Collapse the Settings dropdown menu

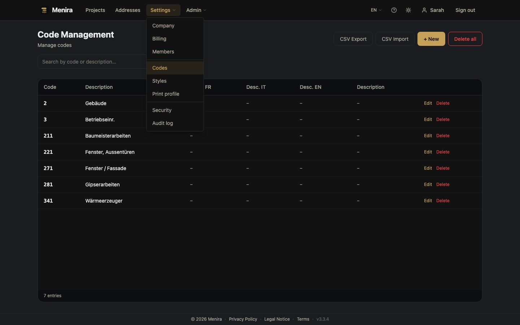[163, 10]
